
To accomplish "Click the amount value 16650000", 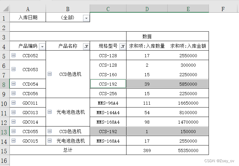I will [x=188, y=103].
